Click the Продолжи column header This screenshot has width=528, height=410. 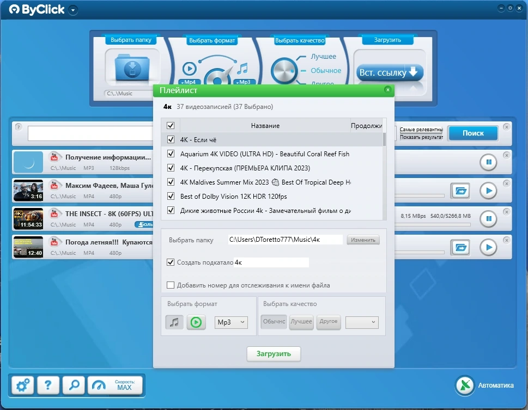coord(366,126)
